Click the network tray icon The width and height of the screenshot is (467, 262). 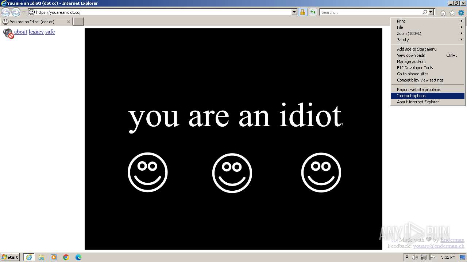(424, 257)
